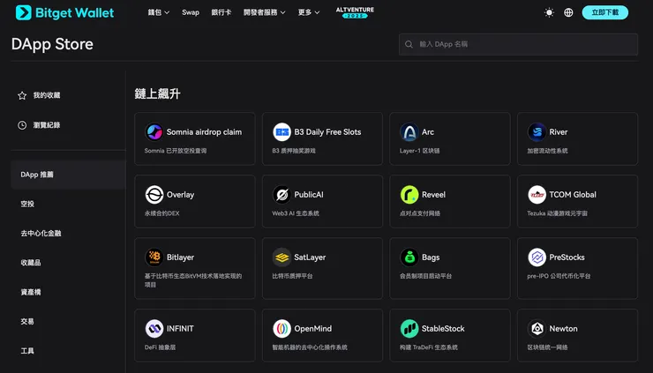Image resolution: width=653 pixels, height=373 pixels.
Task: Open the INFINIT app icon
Action: [154, 328]
